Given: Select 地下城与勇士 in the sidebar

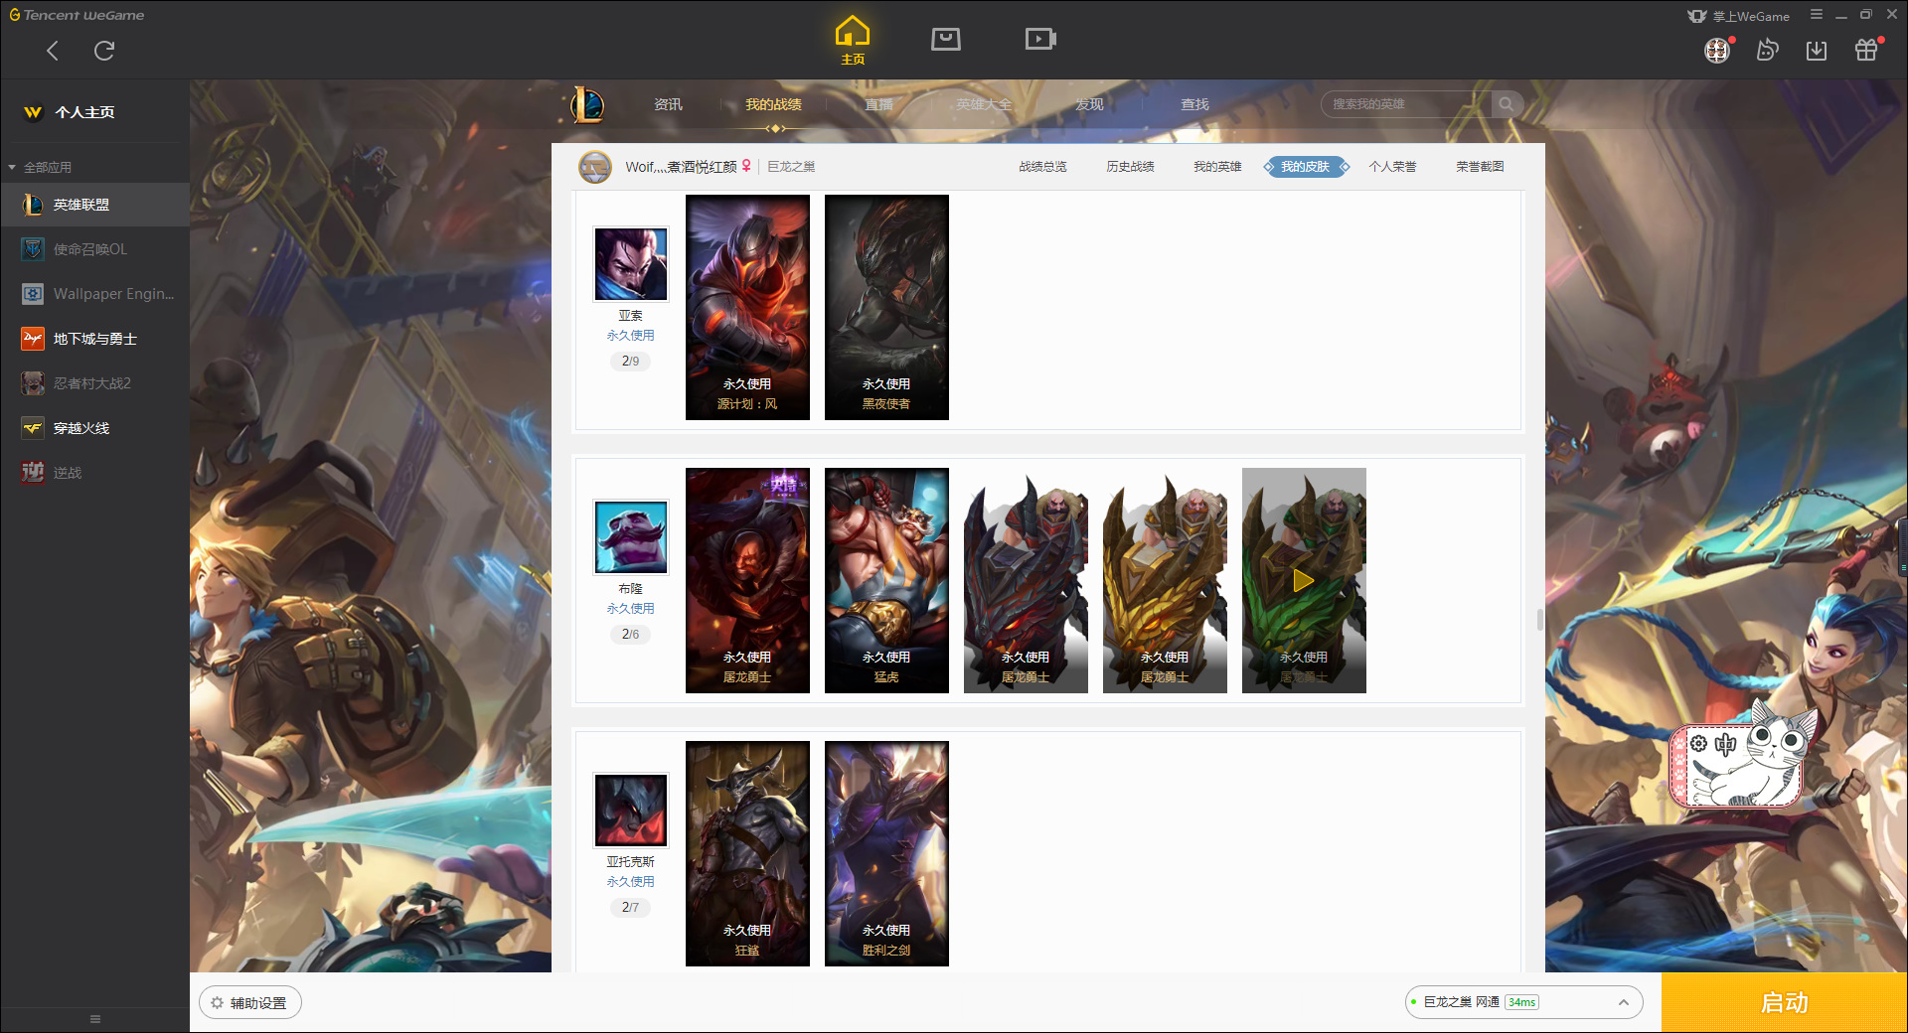Looking at the screenshot, I should [94, 339].
